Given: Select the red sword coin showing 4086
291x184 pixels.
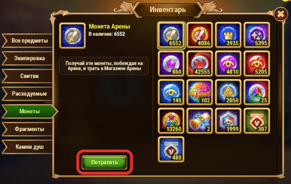Looking at the screenshot, I should click(200, 35).
